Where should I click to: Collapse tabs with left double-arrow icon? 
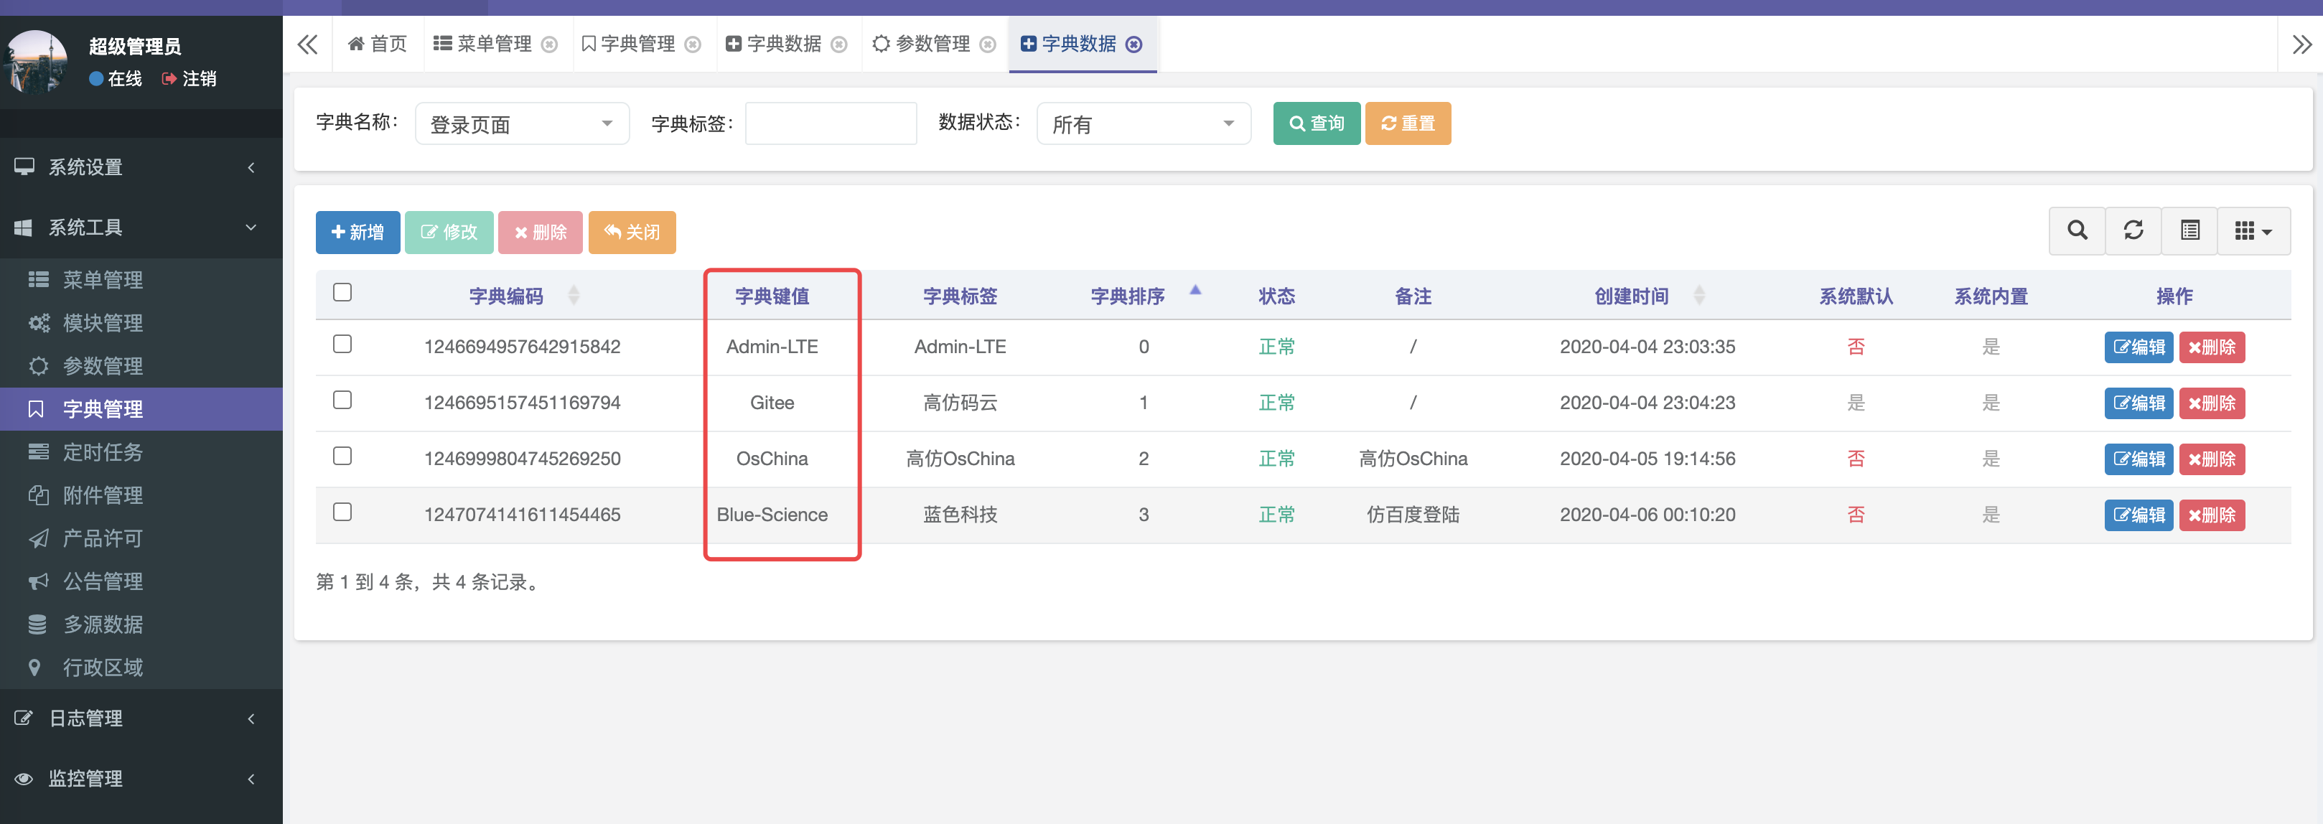pos(307,45)
